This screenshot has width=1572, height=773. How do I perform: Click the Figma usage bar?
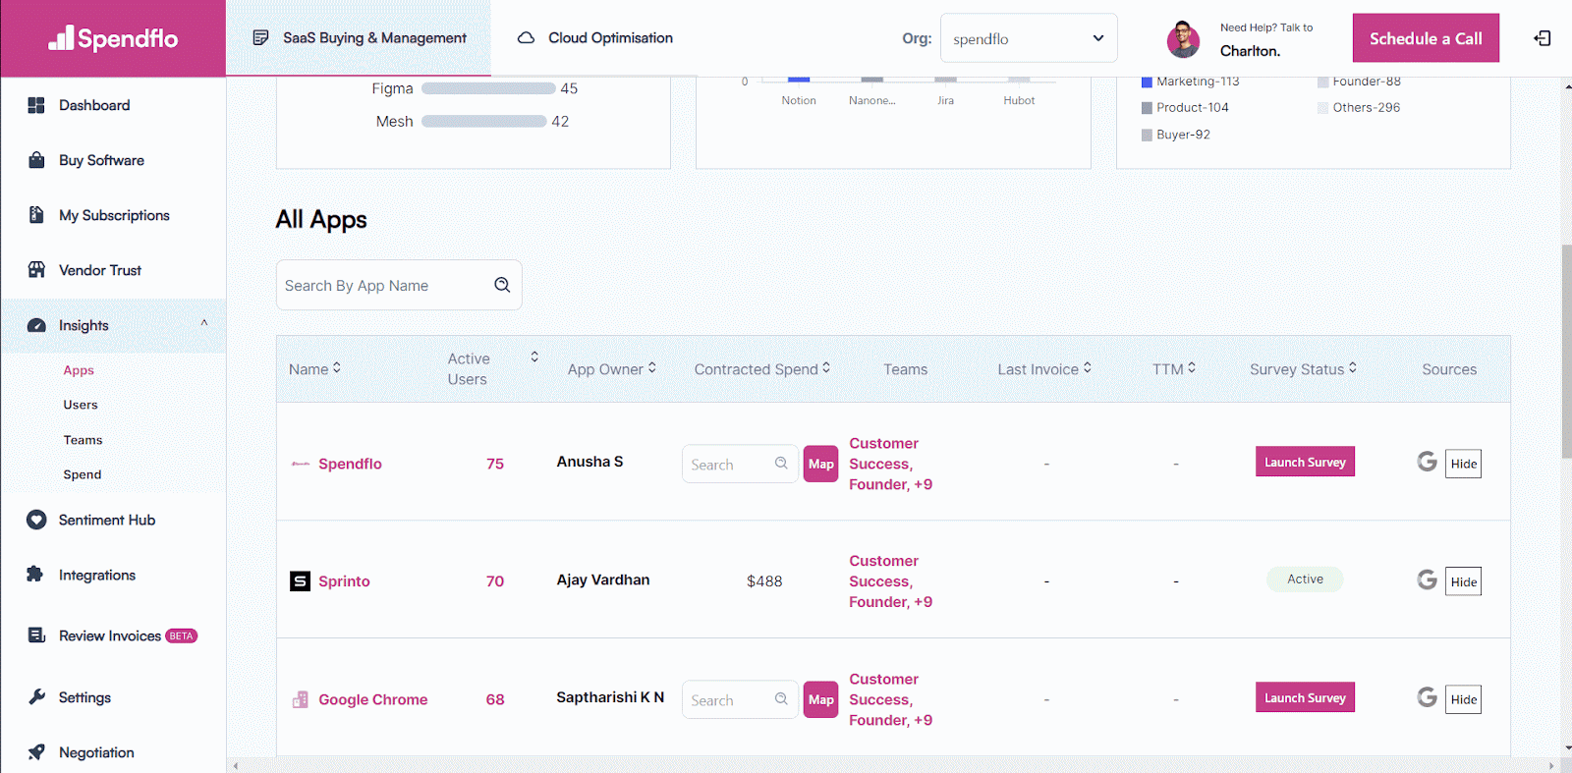(x=488, y=88)
